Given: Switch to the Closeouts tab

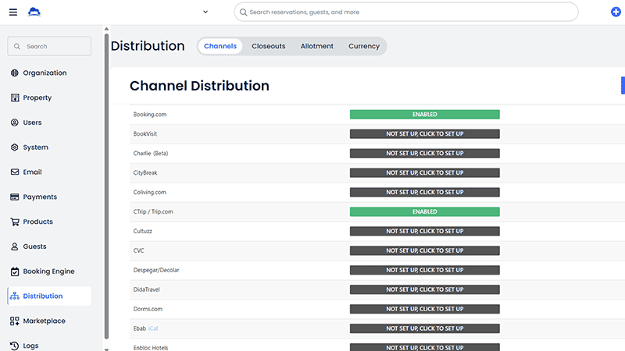Looking at the screenshot, I should click(x=268, y=46).
